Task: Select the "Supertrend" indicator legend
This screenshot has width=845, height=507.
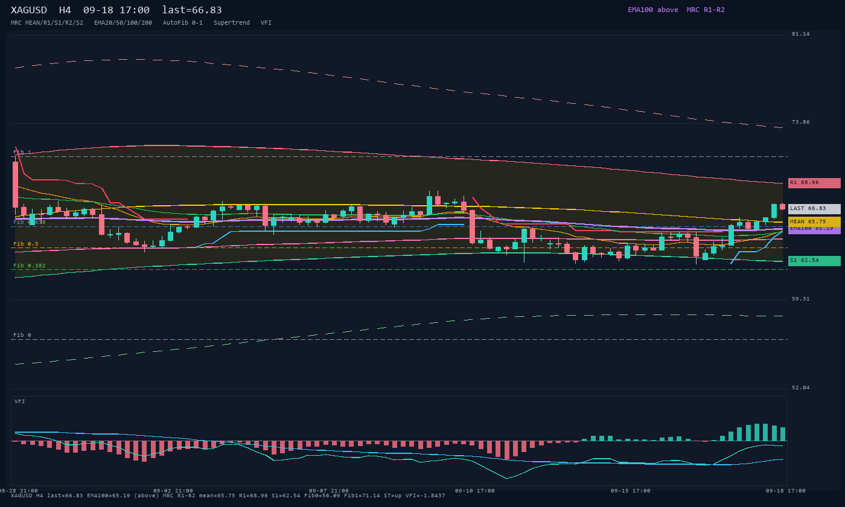Action: click(x=232, y=23)
